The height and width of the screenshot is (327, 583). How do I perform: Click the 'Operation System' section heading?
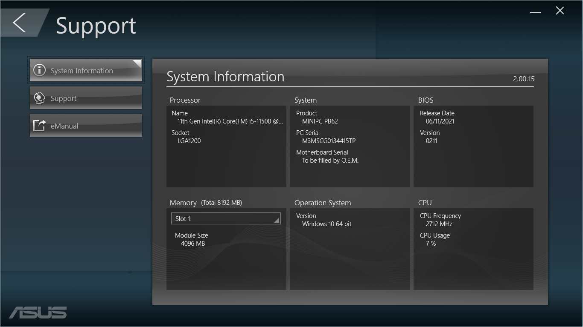pyautogui.click(x=323, y=203)
